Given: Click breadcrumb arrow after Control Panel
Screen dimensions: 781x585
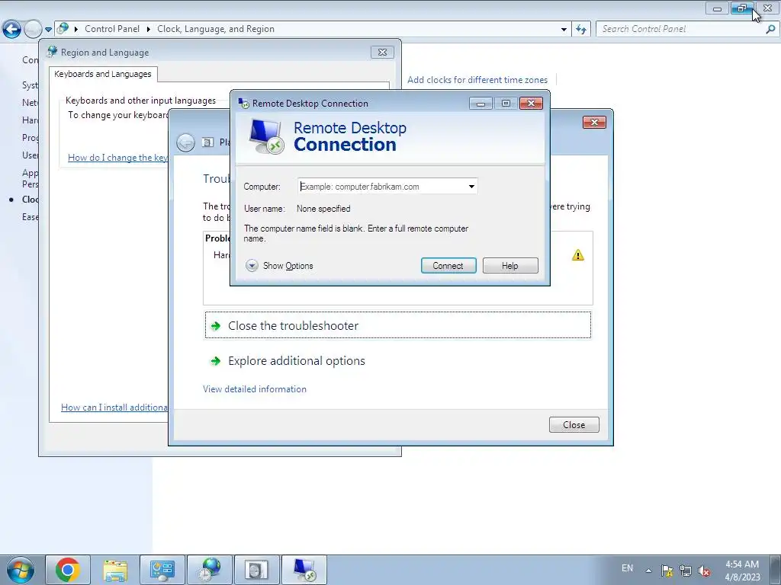Looking at the screenshot, I should 149,30.
